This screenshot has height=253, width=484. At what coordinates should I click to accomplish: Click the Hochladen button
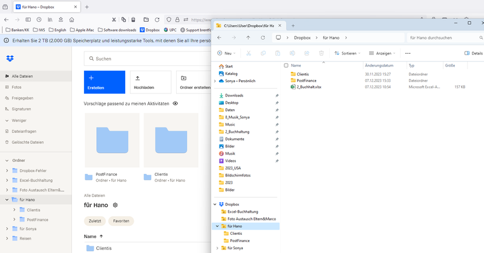[150, 82]
